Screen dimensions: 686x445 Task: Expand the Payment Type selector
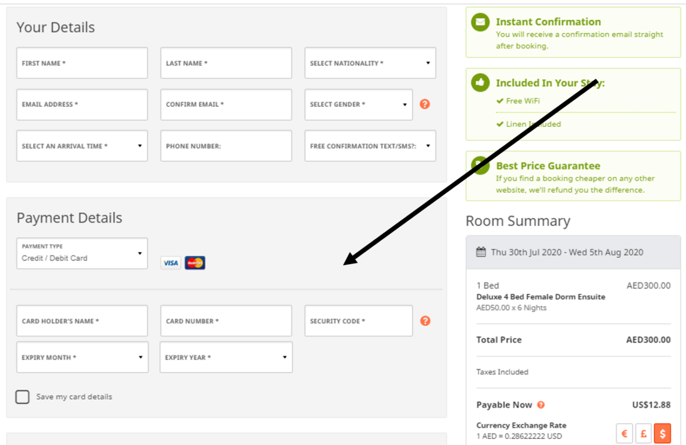tap(81, 253)
